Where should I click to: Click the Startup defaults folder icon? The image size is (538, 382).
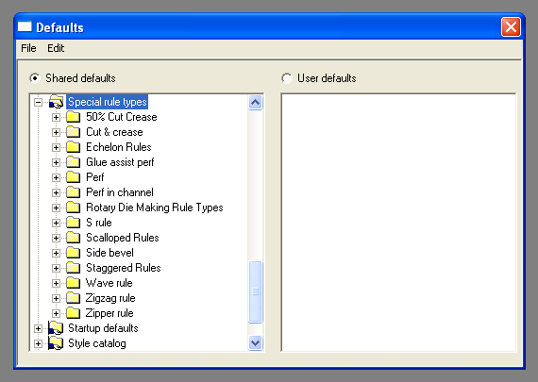(56, 328)
